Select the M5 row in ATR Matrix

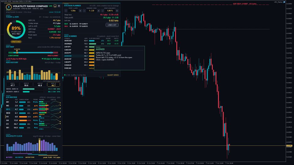33,106
